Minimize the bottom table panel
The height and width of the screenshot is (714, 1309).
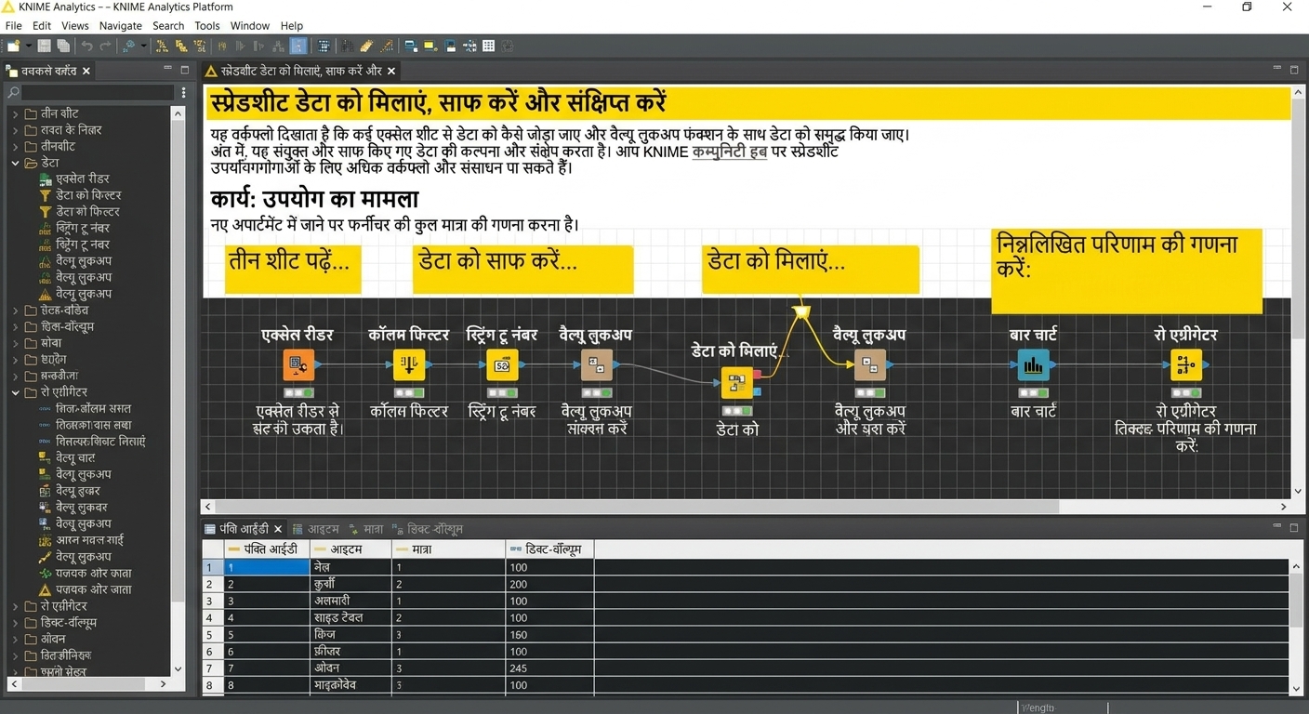tap(1276, 527)
